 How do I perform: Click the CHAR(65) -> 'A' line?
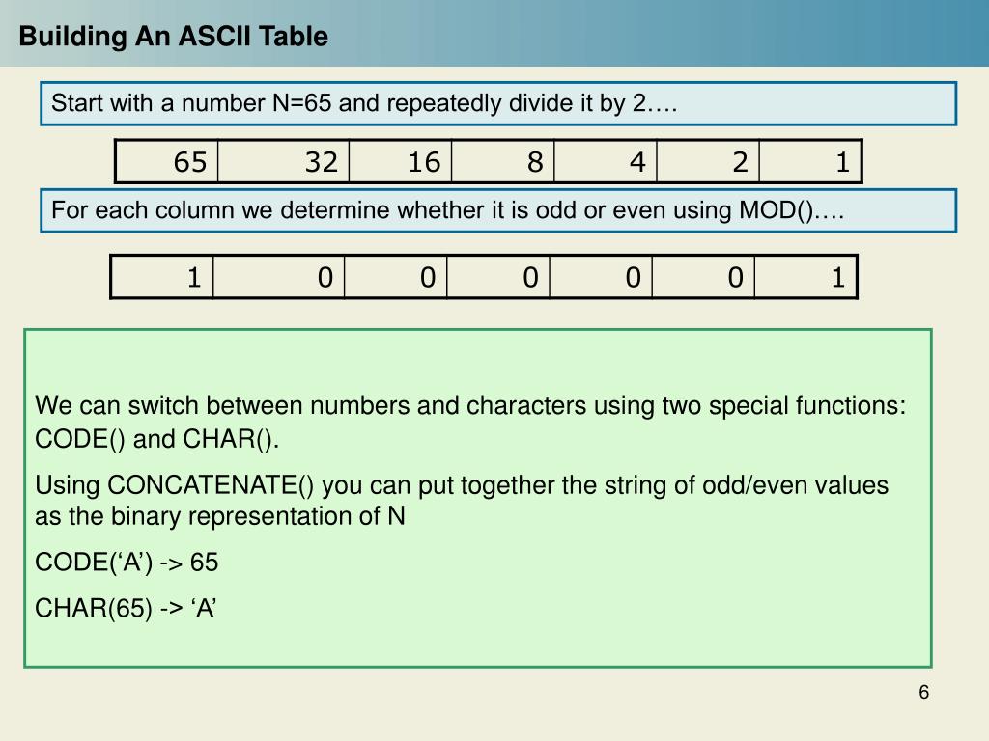pos(126,608)
